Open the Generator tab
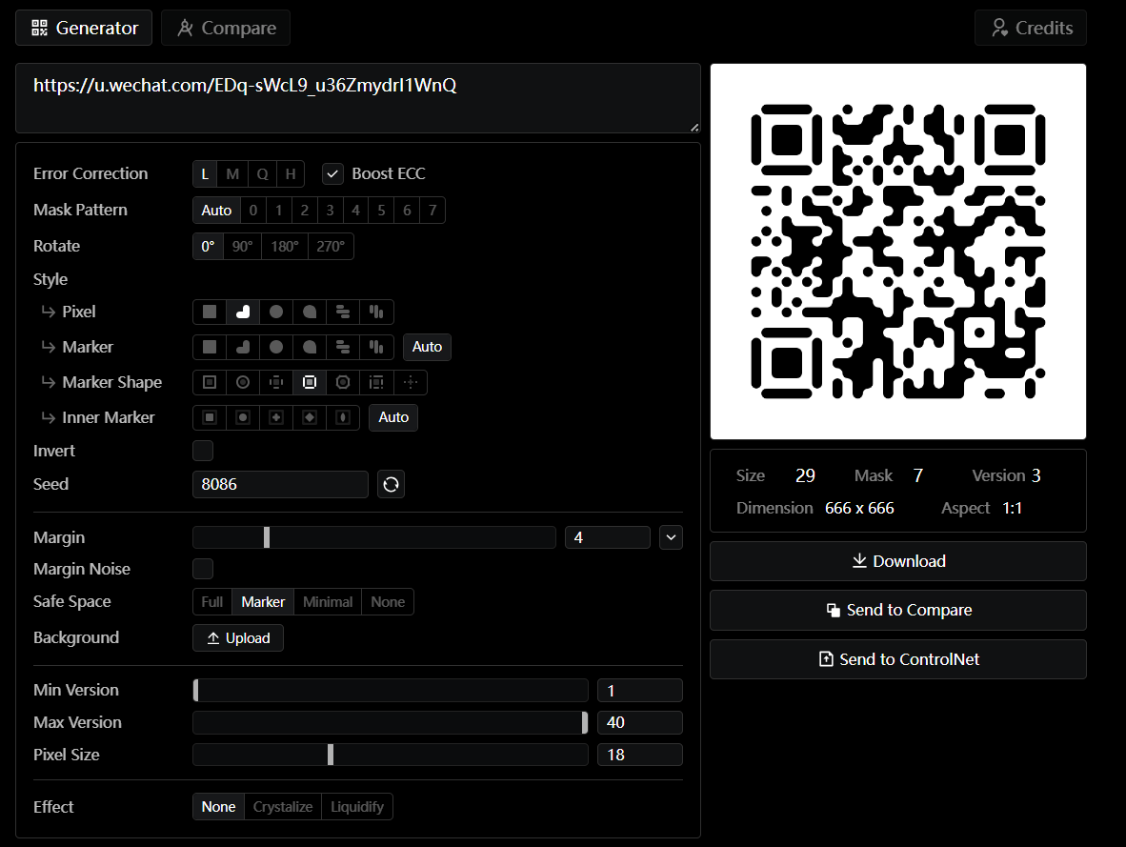Viewport: 1126px width, 847px height. 84,28
